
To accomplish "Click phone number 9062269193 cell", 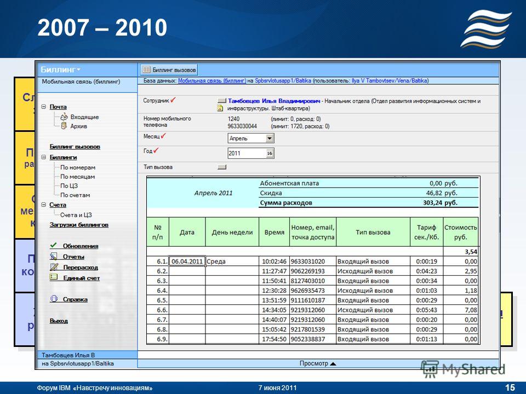I will pos(313,271).
